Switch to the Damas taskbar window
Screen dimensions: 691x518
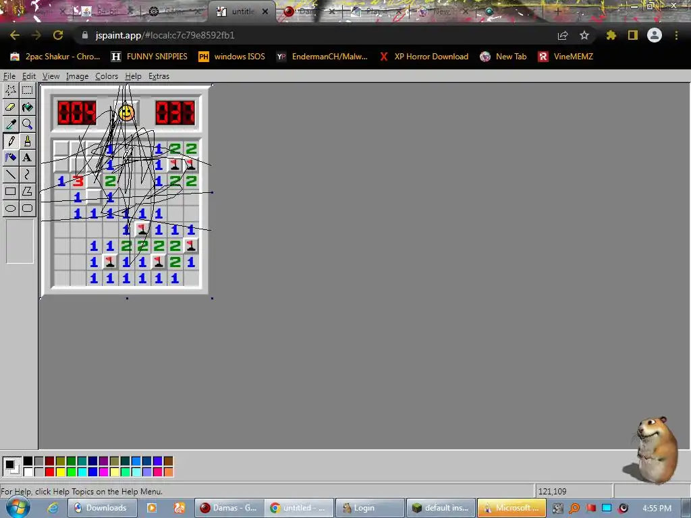[229, 508]
